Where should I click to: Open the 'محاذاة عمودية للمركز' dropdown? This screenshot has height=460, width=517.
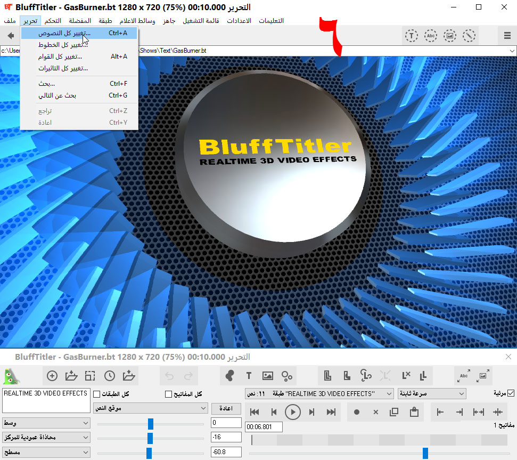[x=46, y=437]
